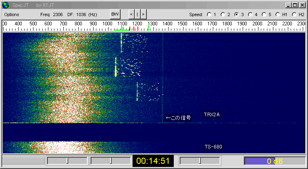Viewport: 308px width, 169px height.
Task: Select the H1 speed option
Action: (x=278, y=14)
